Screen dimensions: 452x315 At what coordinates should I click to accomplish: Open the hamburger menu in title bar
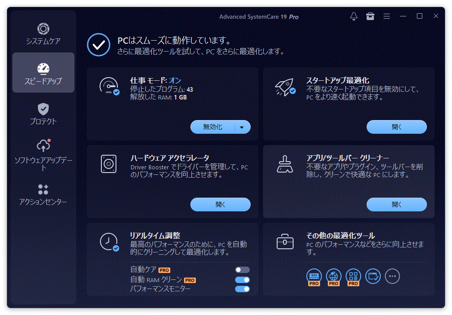click(386, 16)
